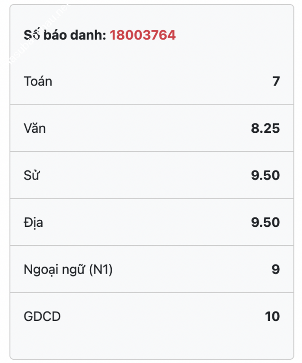Click the Văn score 8.25

pos(266,128)
